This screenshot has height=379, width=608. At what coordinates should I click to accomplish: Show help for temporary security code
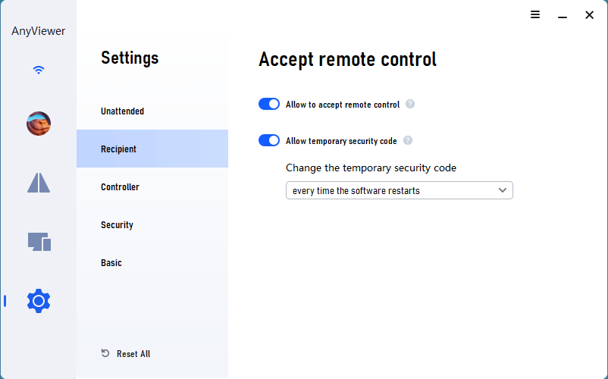pyautogui.click(x=408, y=140)
